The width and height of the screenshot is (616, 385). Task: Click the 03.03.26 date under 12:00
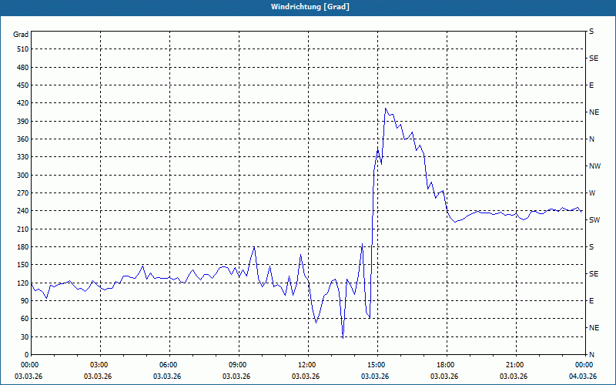[x=306, y=377]
